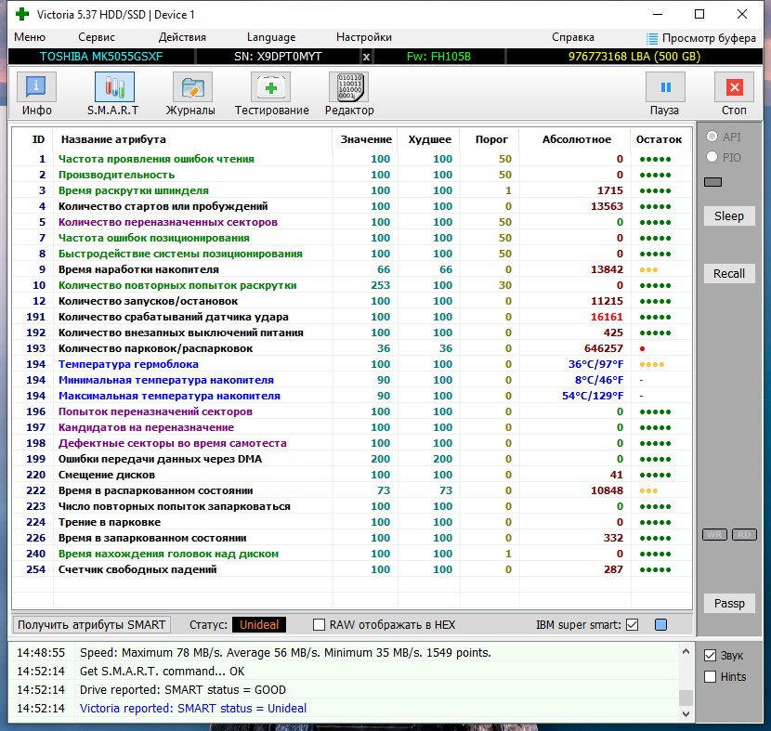
Task: Click the ID column header
Action: [x=38, y=139]
